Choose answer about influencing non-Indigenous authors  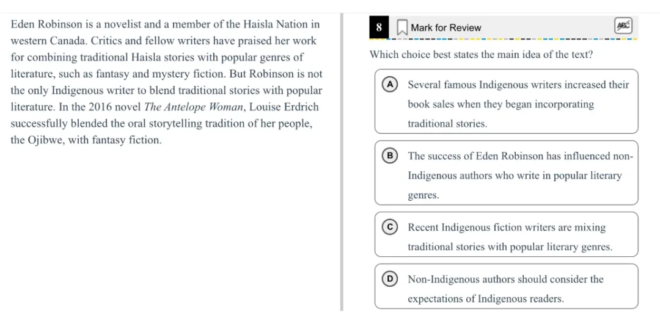pyautogui.click(x=520, y=176)
